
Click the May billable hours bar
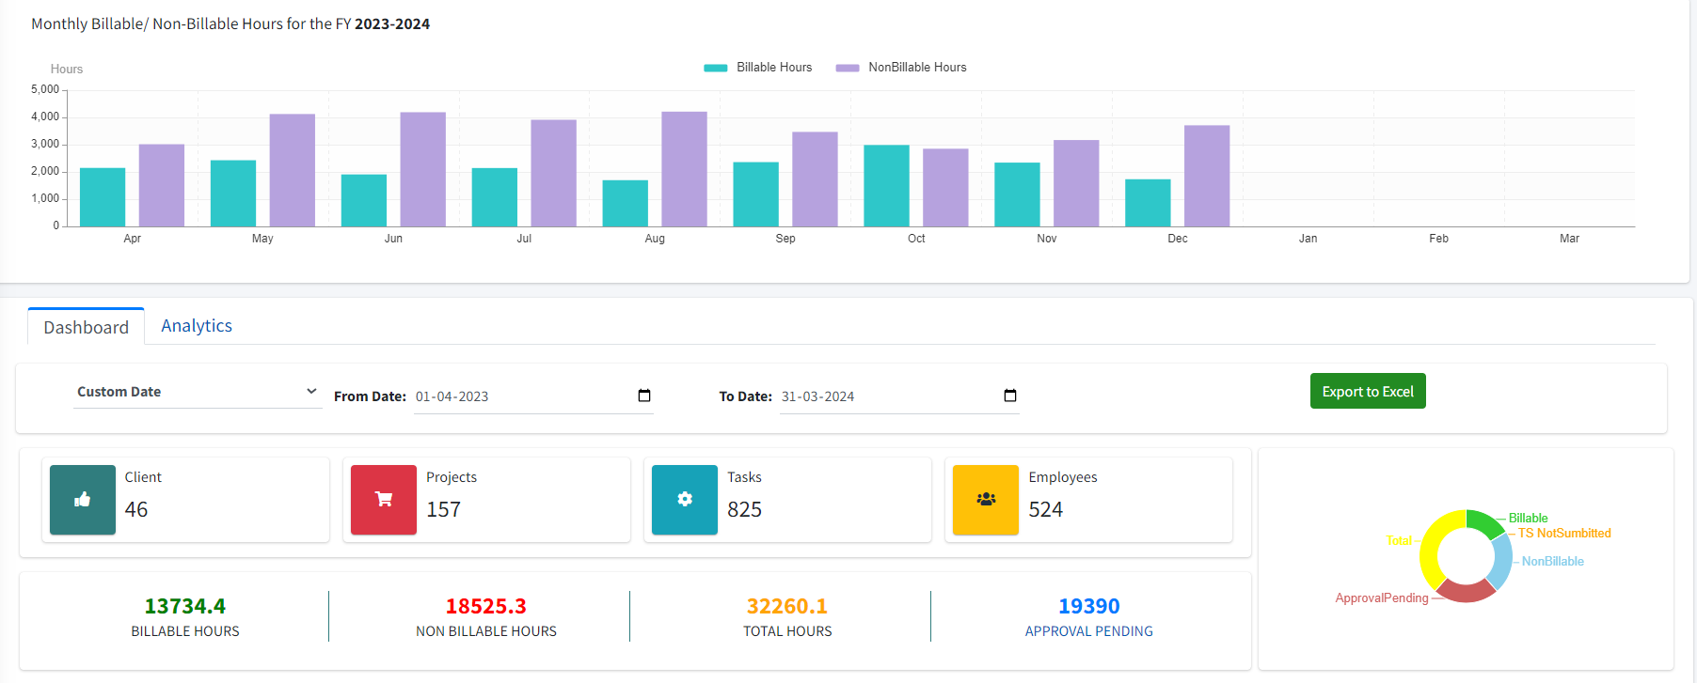[233, 194]
